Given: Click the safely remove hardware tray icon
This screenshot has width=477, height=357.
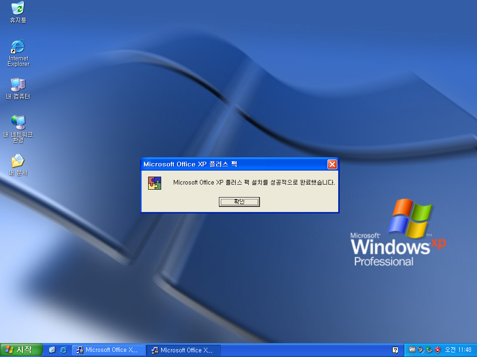Looking at the screenshot, I should pyautogui.click(x=429, y=350).
